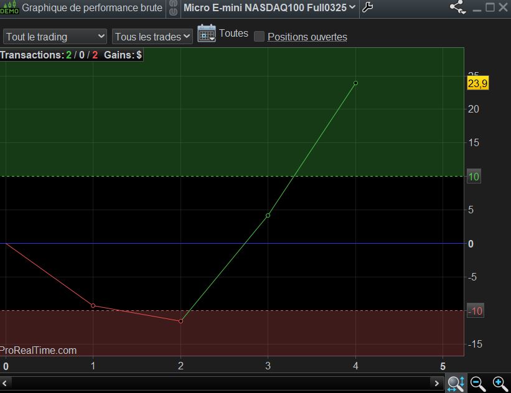Click the 'Graphique de performance brute' title
Screen dimensions: 511x393
[x=92, y=7]
